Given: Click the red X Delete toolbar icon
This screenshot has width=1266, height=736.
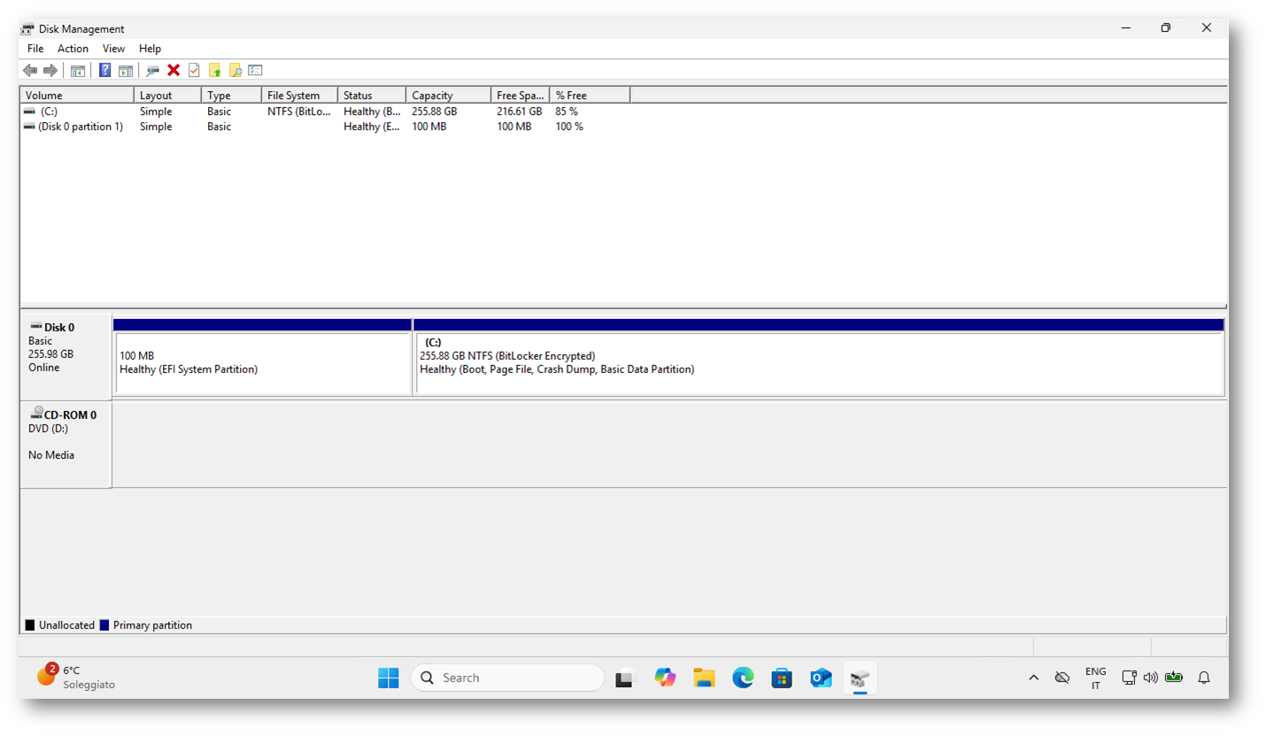Looking at the screenshot, I should 174,70.
